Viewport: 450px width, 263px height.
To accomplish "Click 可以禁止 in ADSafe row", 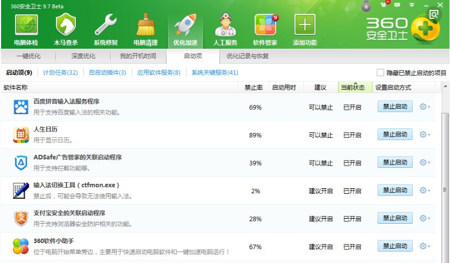I will click(320, 163).
